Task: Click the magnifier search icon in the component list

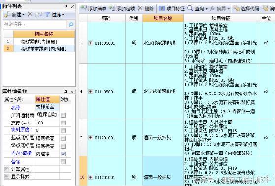Action: click(71, 24)
